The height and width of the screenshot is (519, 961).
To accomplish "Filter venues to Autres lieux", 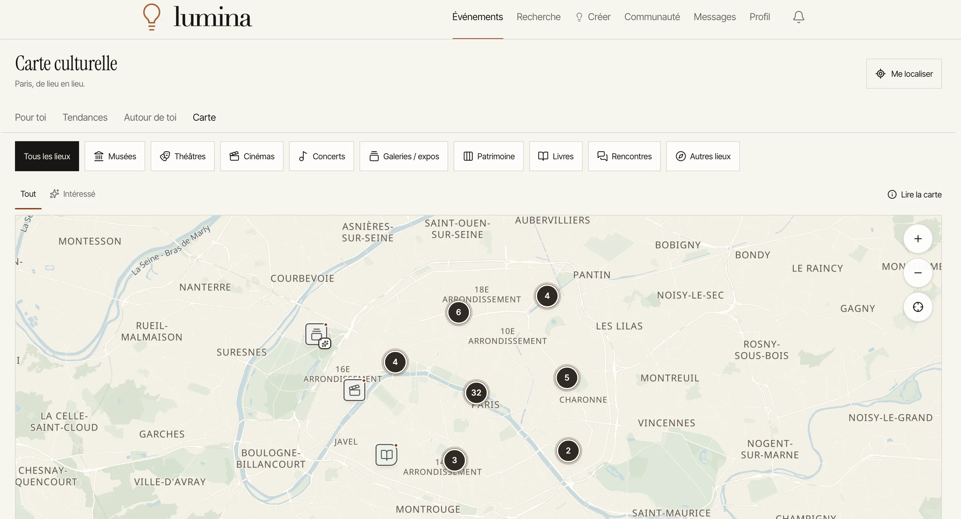I will pos(703,156).
